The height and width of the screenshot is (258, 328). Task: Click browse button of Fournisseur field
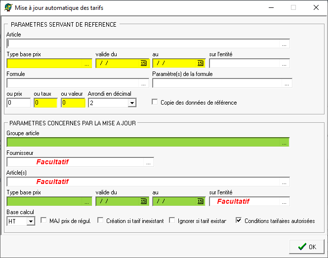pos(149,162)
